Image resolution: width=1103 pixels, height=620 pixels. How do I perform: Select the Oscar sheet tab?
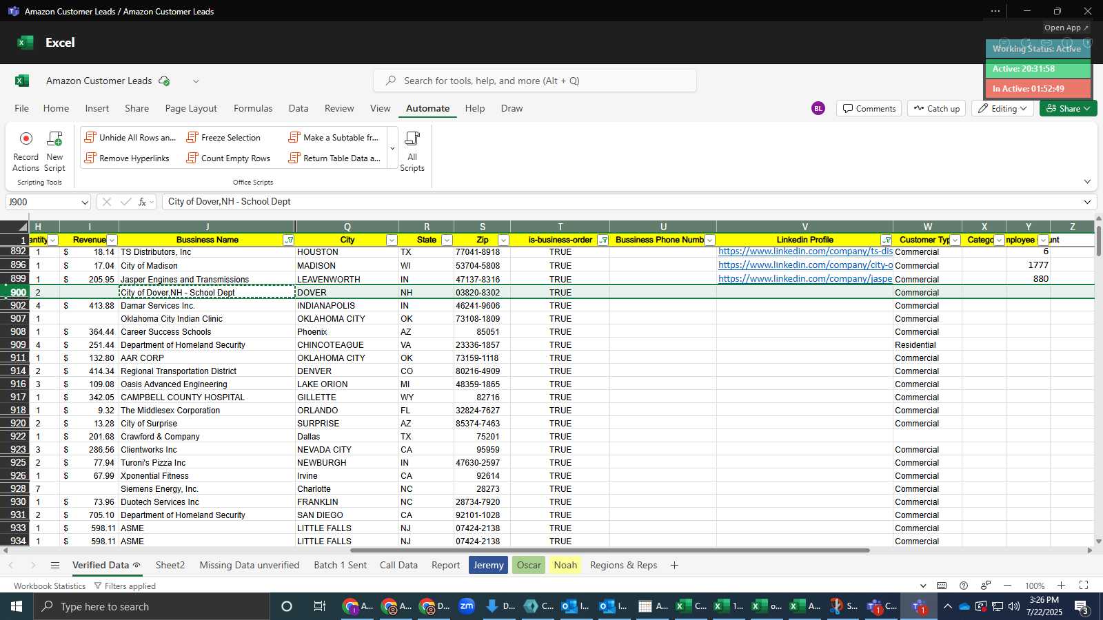[x=529, y=566]
